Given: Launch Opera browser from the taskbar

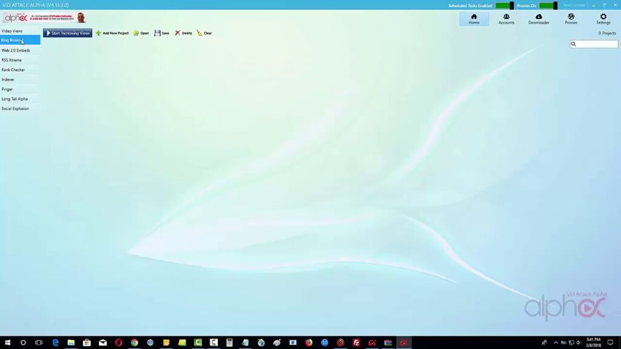Looking at the screenshot, I should 118,343.
